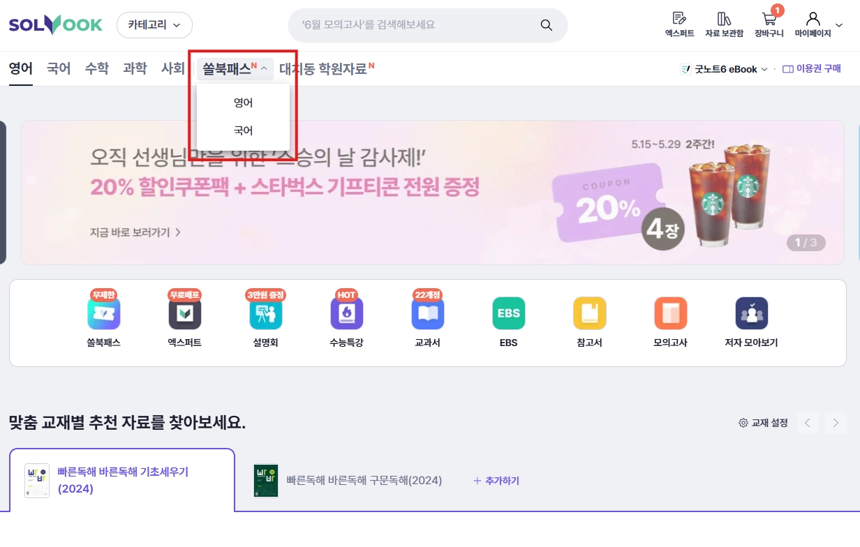
Task: Click the 교재 설정 button
Action: pos(764,423)
